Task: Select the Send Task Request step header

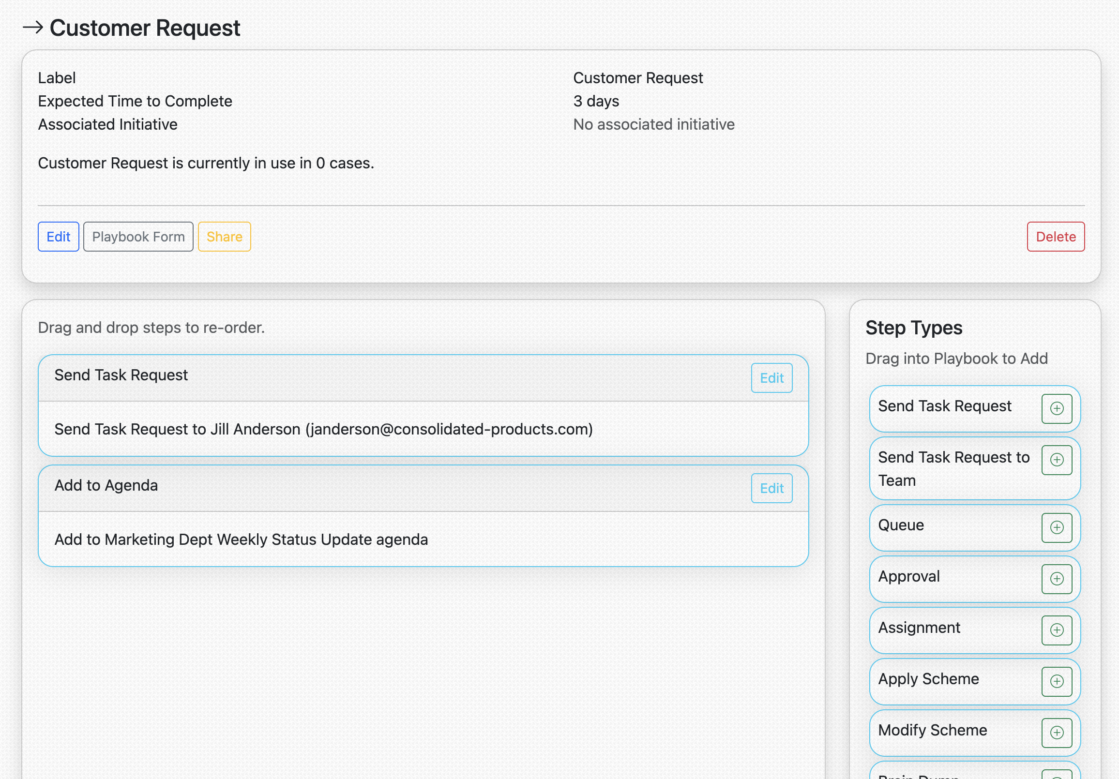Action: coord(121,375)
